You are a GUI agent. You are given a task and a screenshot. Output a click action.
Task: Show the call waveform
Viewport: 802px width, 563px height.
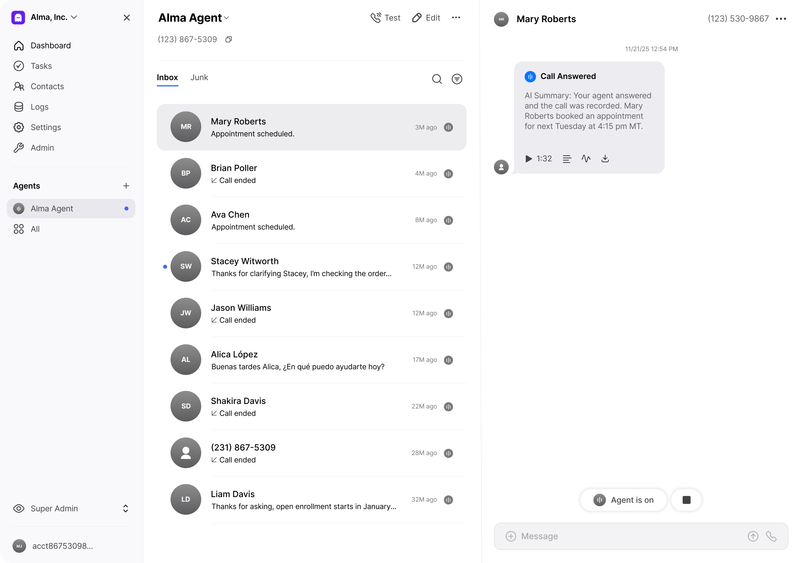586,159
